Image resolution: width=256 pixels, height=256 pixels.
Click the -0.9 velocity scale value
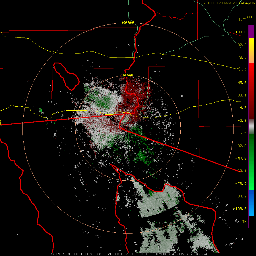click(x=241, y=121)
